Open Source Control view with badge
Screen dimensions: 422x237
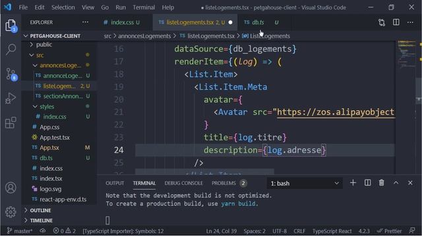tap(11, 74)
